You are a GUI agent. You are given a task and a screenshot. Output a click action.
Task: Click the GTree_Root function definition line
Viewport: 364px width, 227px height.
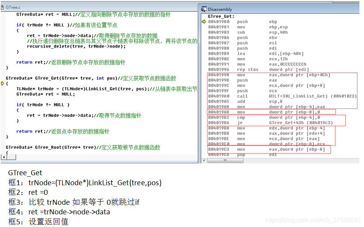(83, 147)
